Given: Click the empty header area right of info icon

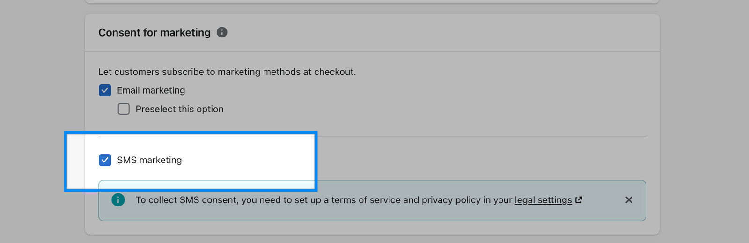Looking at the screenshot, I should pos(421,32).
